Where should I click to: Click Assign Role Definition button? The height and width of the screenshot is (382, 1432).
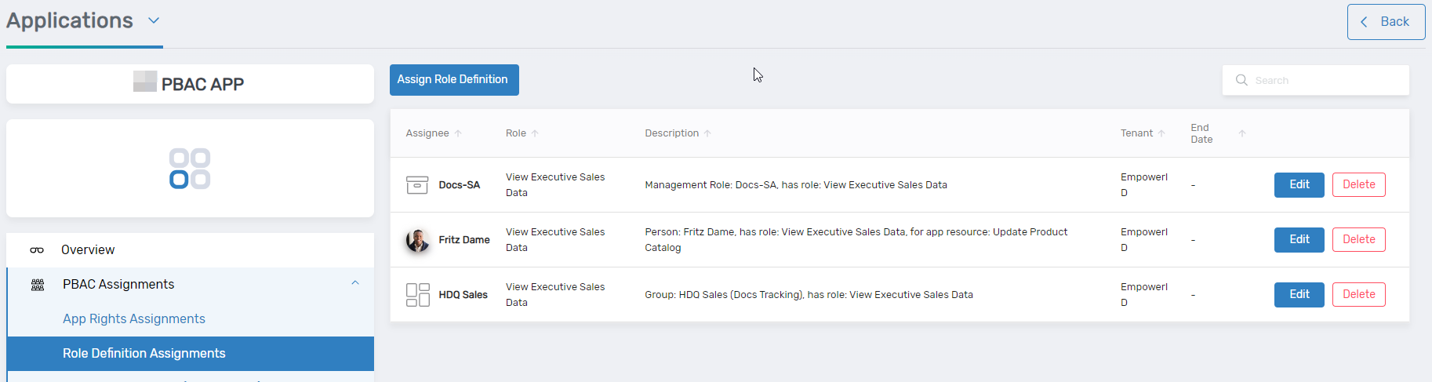[454, 80]
